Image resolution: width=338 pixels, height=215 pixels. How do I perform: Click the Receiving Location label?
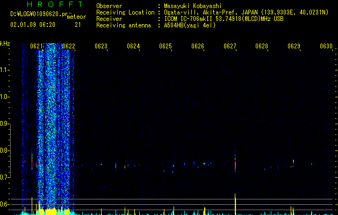[125, 12]
